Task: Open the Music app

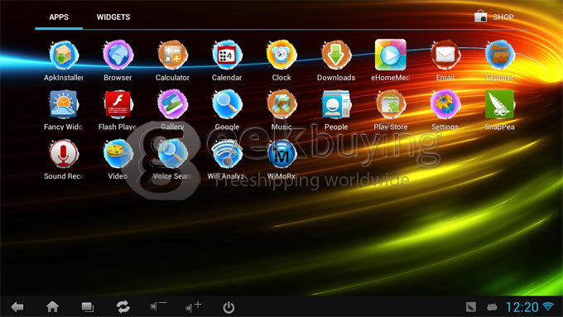Action: pyautogui.click(x=281, y=111)
